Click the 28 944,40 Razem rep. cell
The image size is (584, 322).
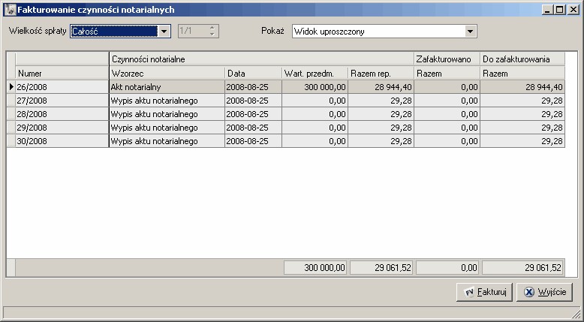381,87
